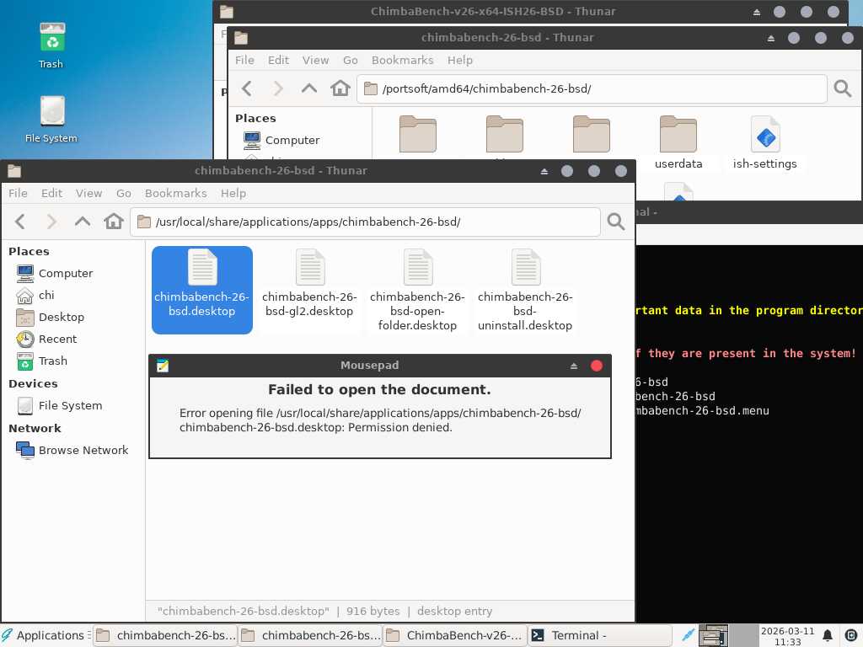This screenshot has width=863, height=647.
Task: Close the Mousepad error dialog
Action: (x=596, y=366)
